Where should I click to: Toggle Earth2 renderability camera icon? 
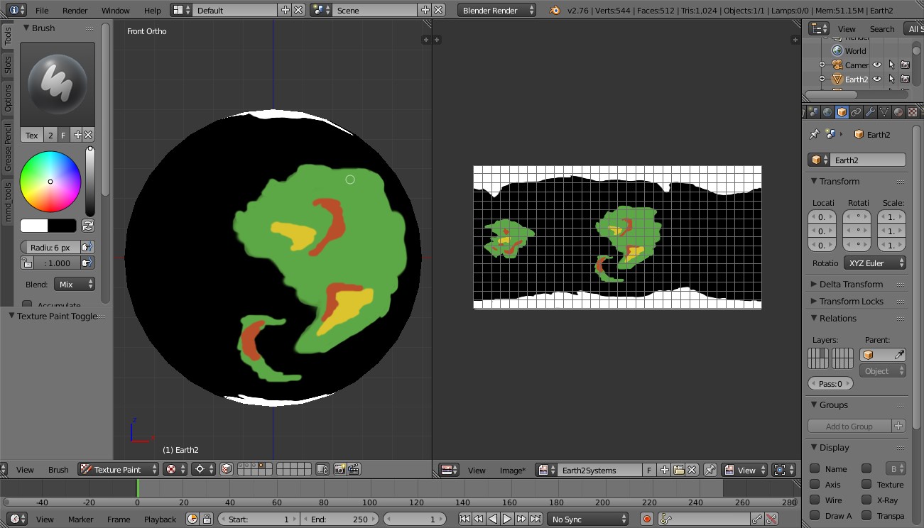point(905,79)
